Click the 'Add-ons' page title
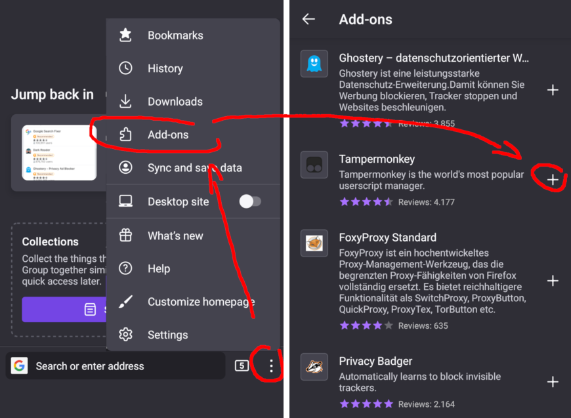The height and width of the screenshot is (418, 571). coord(366,19)
